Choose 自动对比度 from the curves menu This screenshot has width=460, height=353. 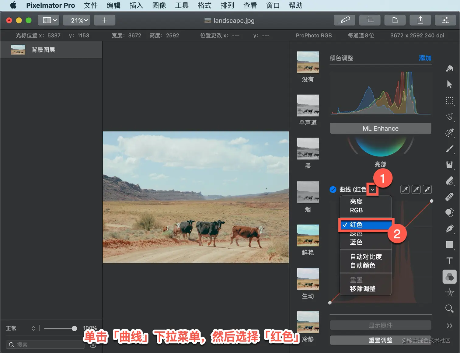[365, 257]
